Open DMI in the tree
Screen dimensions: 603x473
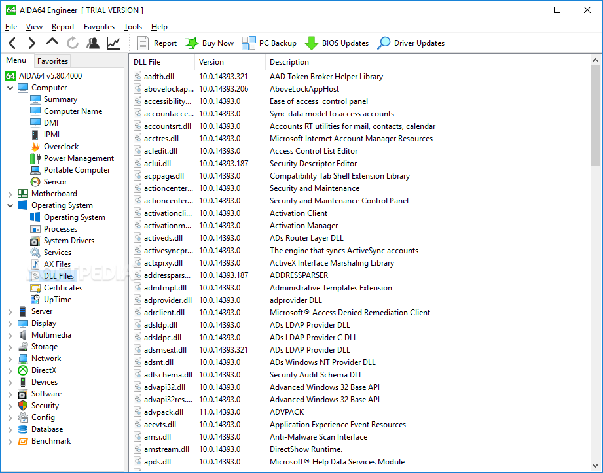pos(51,123)
